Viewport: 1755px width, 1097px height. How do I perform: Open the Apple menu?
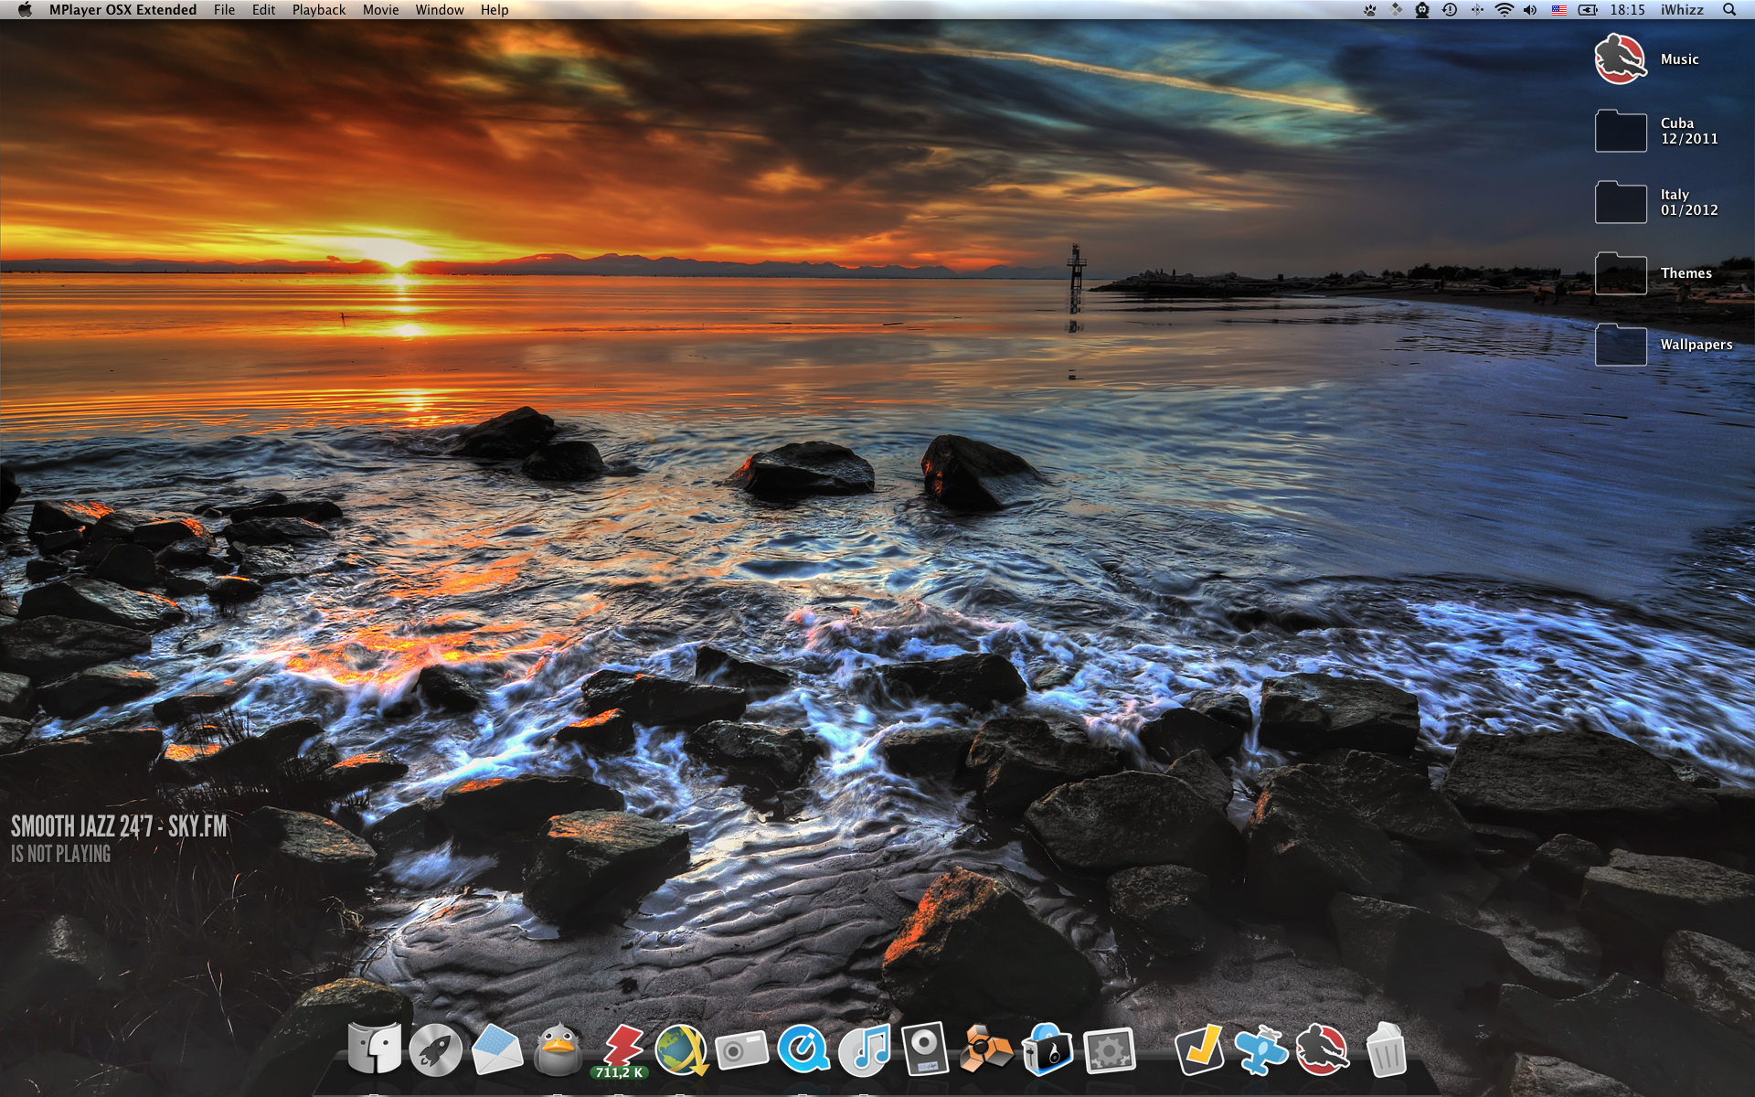click(25, 10)
